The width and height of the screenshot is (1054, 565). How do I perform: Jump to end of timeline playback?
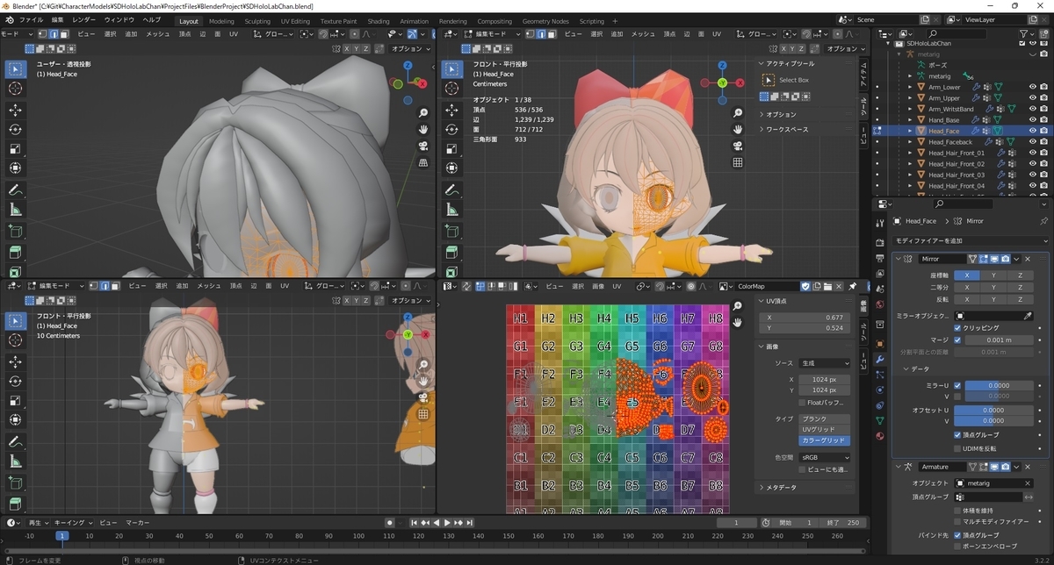[469, 523]
